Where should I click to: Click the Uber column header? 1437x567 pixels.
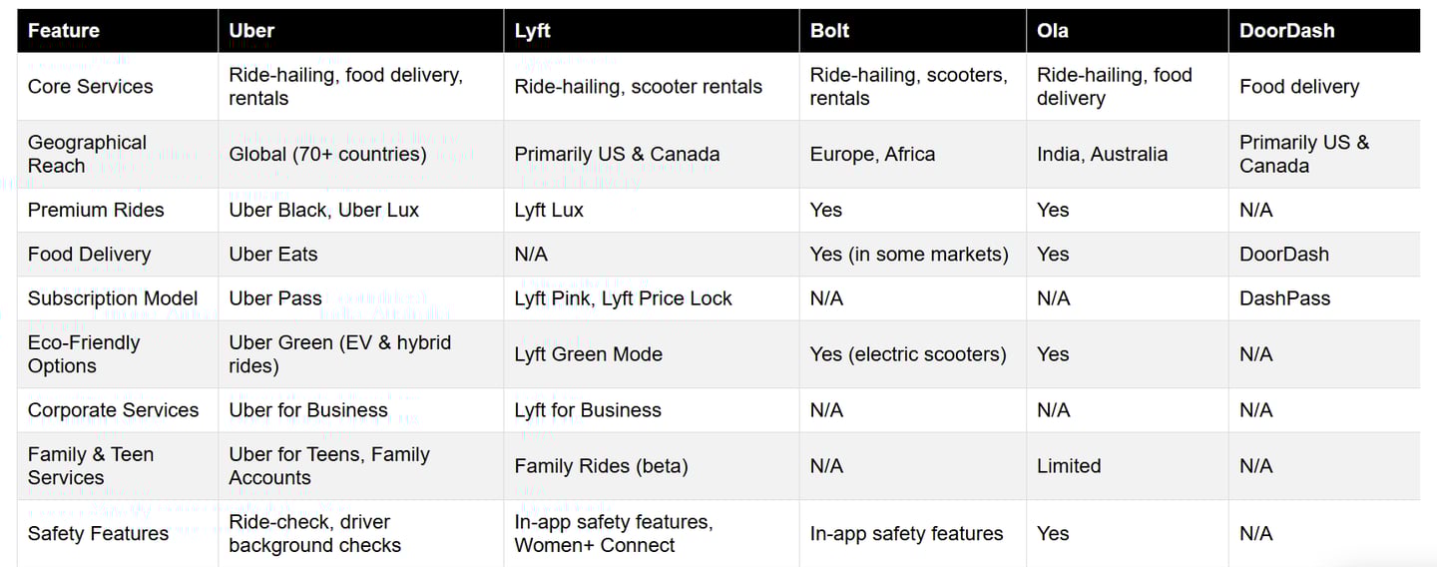pyautogui.click(x=360, y=31)
